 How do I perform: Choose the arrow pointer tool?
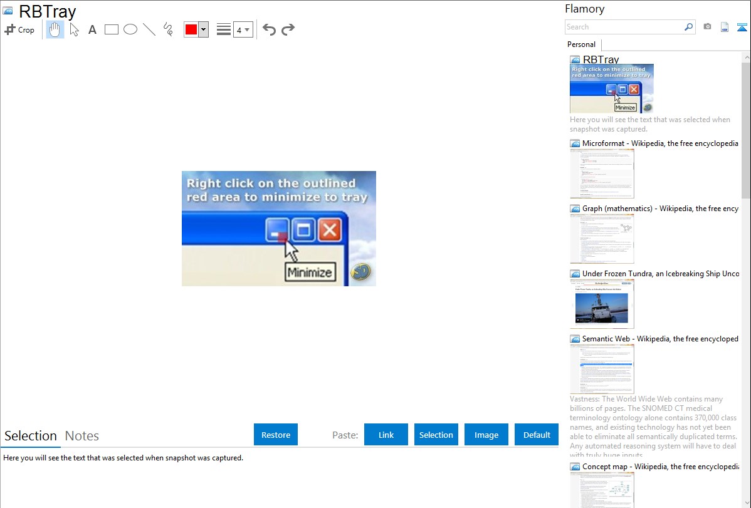point(74,29)
